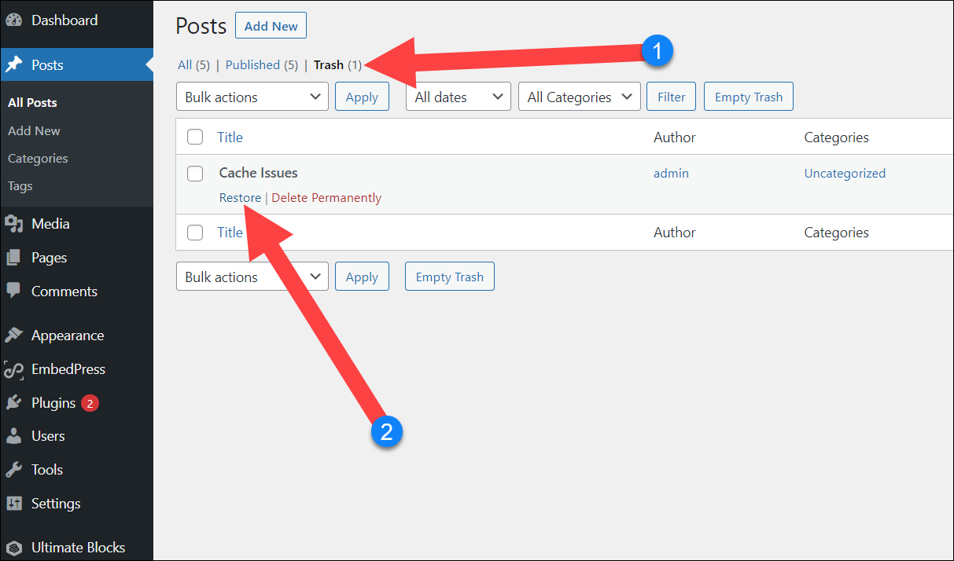Screen dimensions: 954x561
Task: Click the Posts pushpin icon
Action: coord(13,65)
